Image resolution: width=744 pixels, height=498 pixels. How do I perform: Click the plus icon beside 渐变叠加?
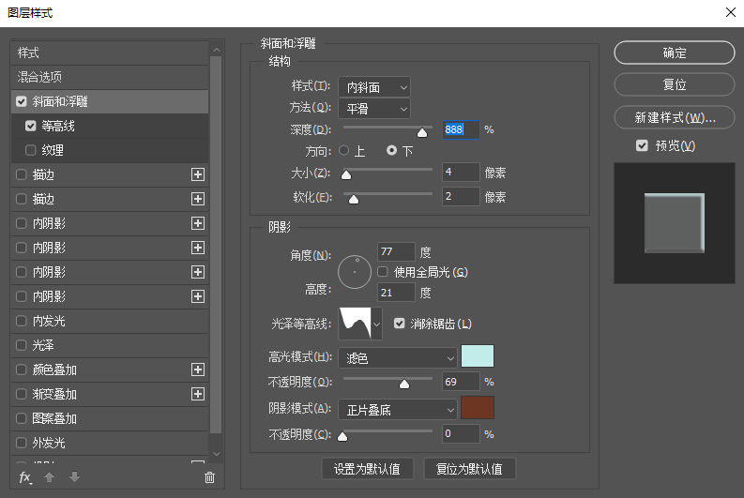pos(198,394)
